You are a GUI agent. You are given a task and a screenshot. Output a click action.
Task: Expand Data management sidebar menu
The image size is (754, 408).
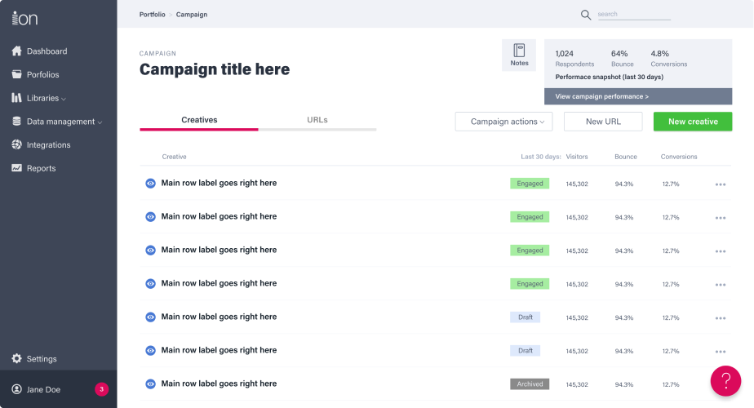(57, 122)
